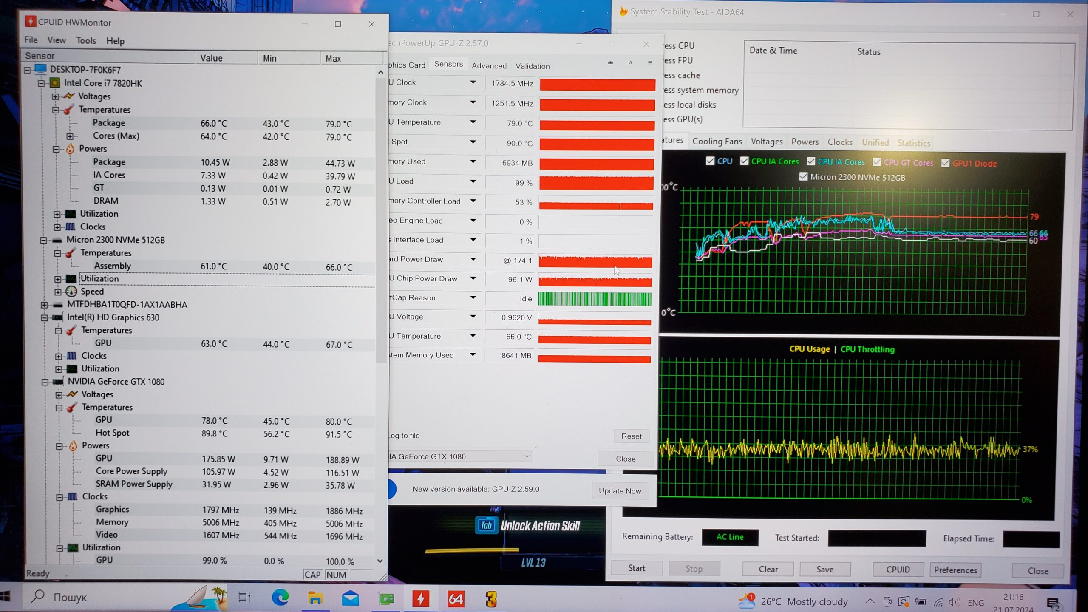This screenshot has height=612, width=1088.
Task: Click the HWMonitor vertical scrollbar down arrow
Action: tap(380, 561)
